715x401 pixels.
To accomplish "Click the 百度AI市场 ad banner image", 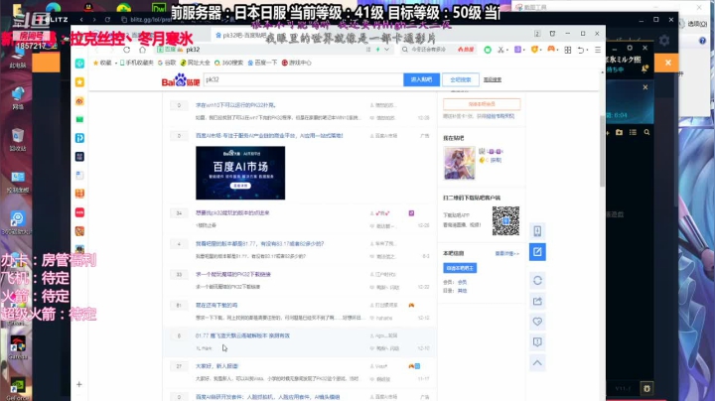I will (x=240, y=173).
